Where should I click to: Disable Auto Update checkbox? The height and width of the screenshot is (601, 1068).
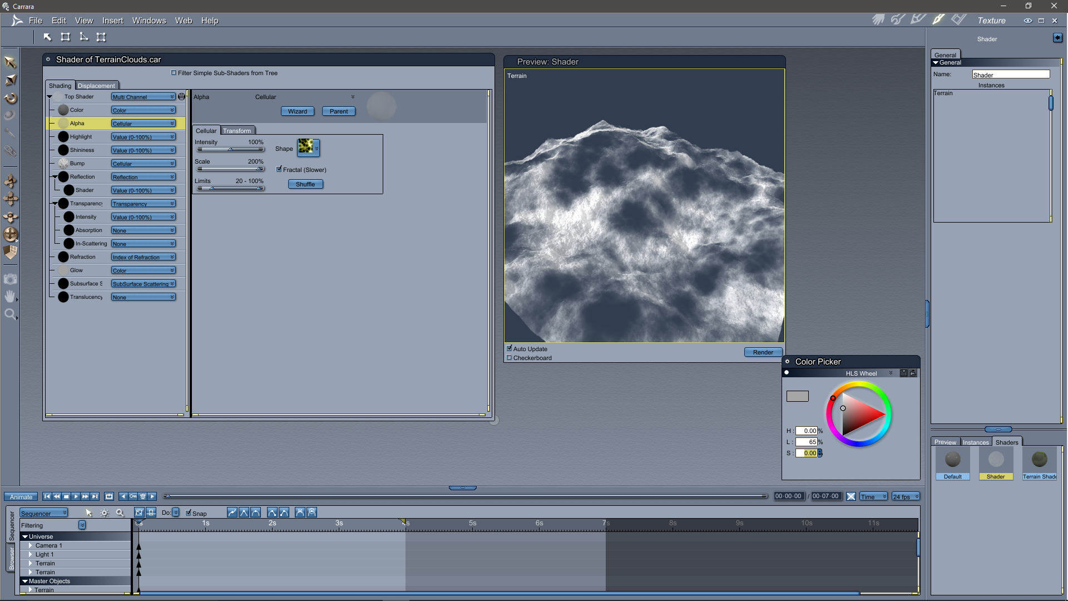pos(509,348)
